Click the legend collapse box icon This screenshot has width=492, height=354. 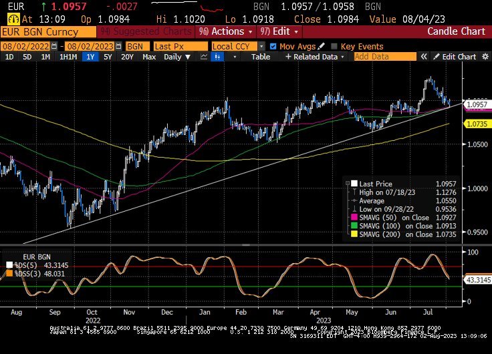(x=347, y=184)
